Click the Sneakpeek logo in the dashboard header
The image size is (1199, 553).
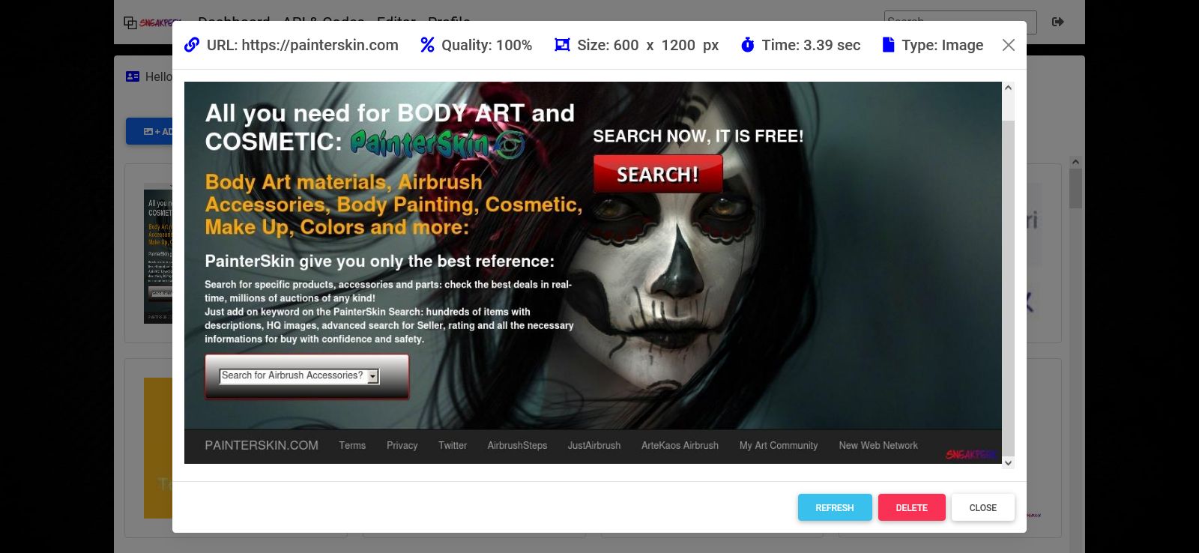pyautogui.click(x=152, y=22)
